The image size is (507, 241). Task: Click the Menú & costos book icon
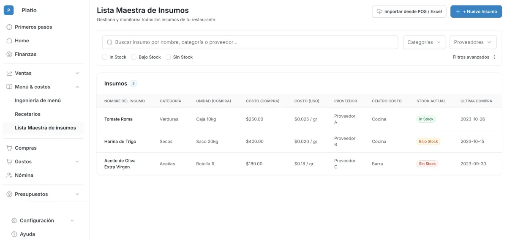[x=9, y=87]
